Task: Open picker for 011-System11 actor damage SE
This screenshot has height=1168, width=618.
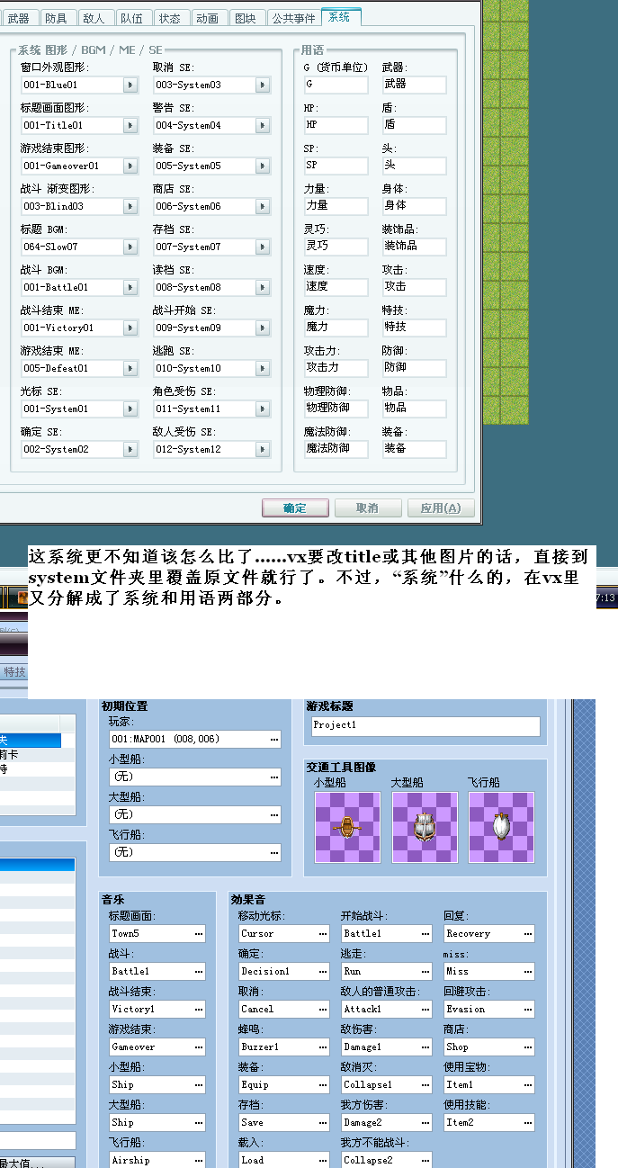Action: pyautogui.click(x=263, y=409)
